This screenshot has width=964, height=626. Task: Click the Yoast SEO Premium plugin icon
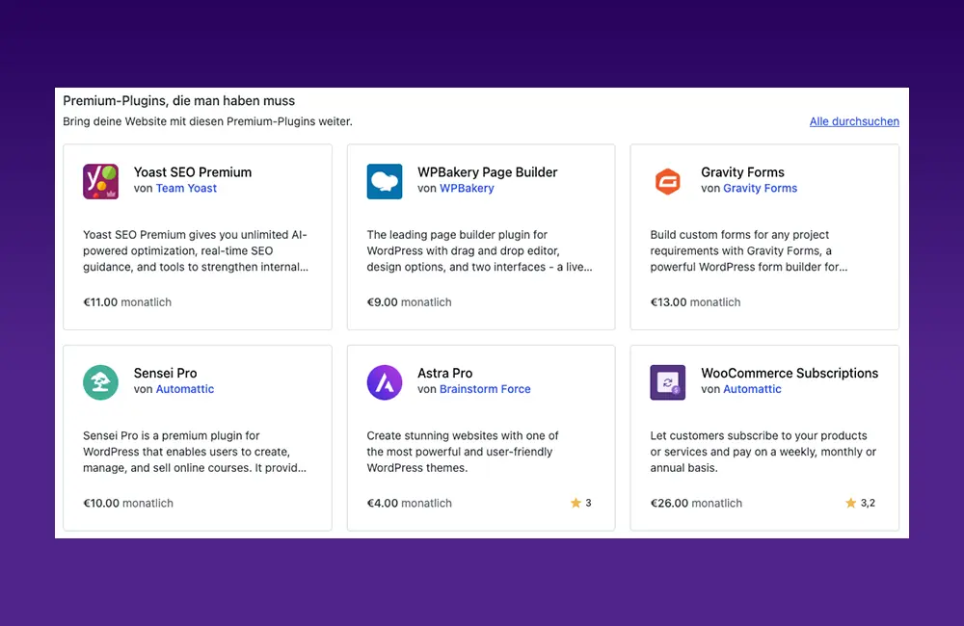point(101,181)
